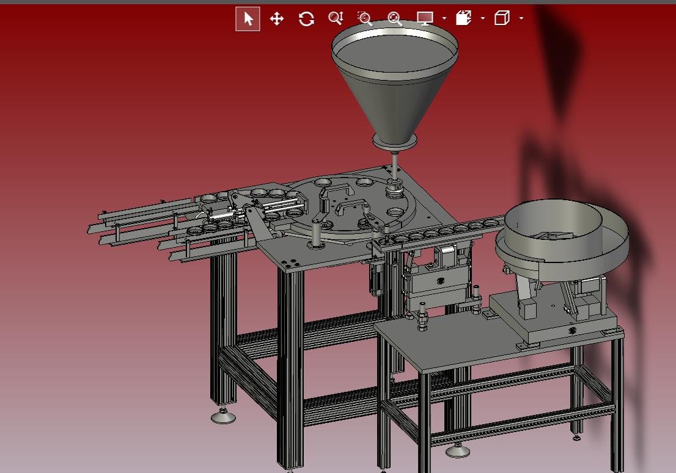The image size is (676, 473).
Task: Click the section/measure box icon
Action: click(463, 18)
